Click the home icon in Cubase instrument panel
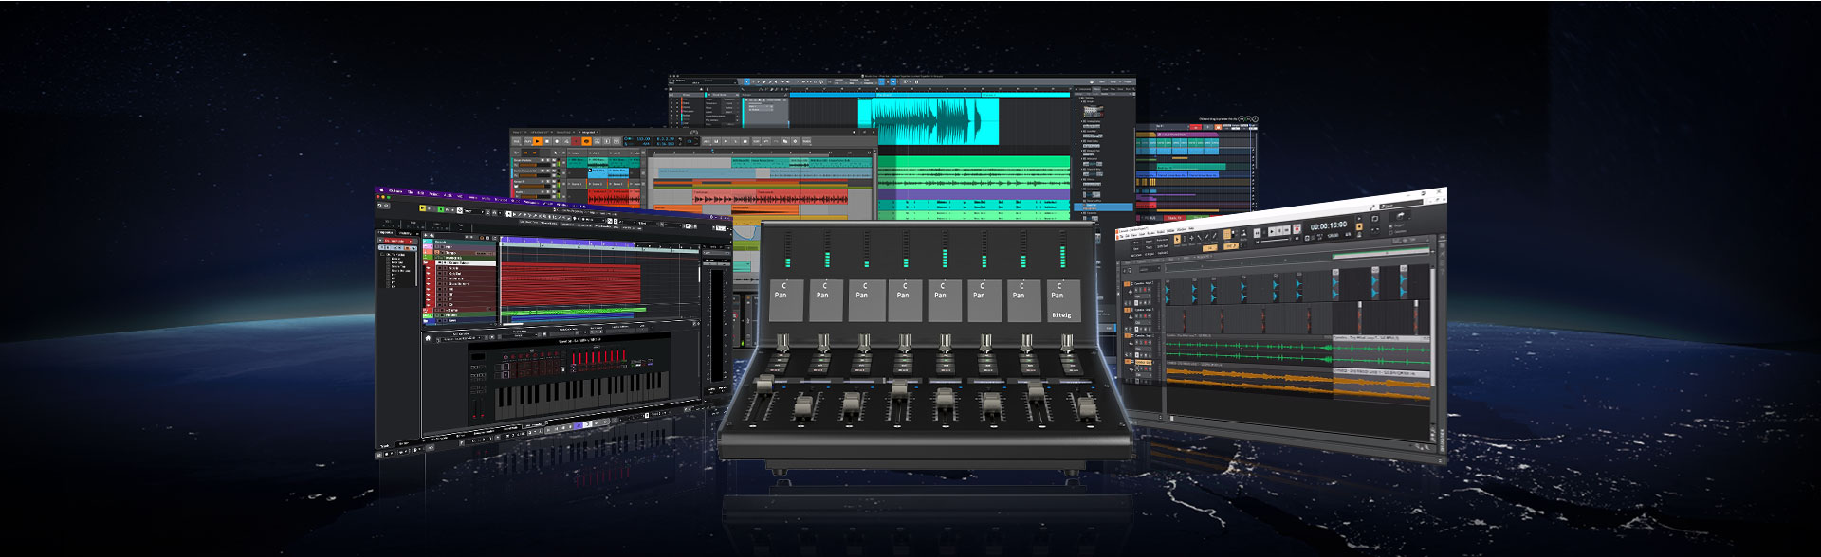 428,337
